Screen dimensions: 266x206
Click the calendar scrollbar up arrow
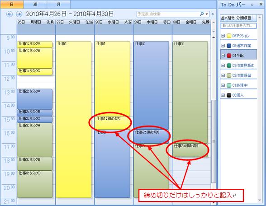pyautogui.click(x=214, y=37)
